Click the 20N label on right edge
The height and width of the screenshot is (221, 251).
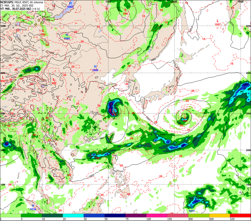[248, 150]
